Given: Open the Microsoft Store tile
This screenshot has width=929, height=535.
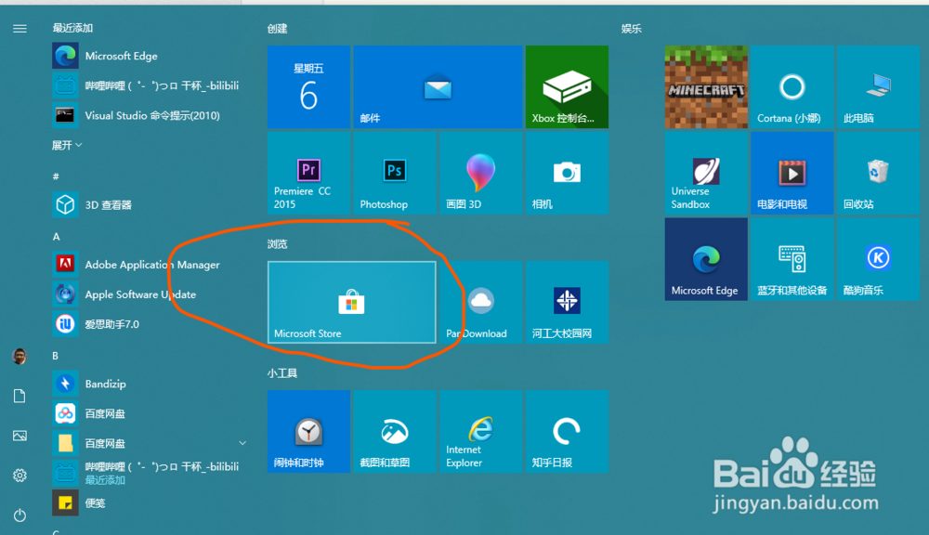Looking at the screenshot, I should pyautogui.click(x=352, y=302).
